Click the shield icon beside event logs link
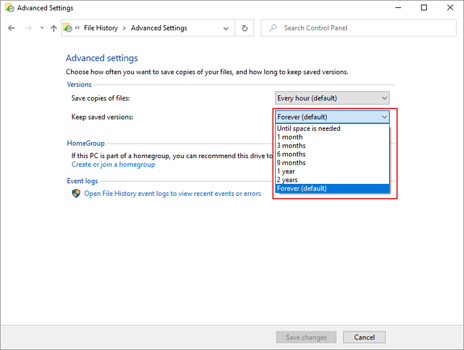 click(76, 194)
